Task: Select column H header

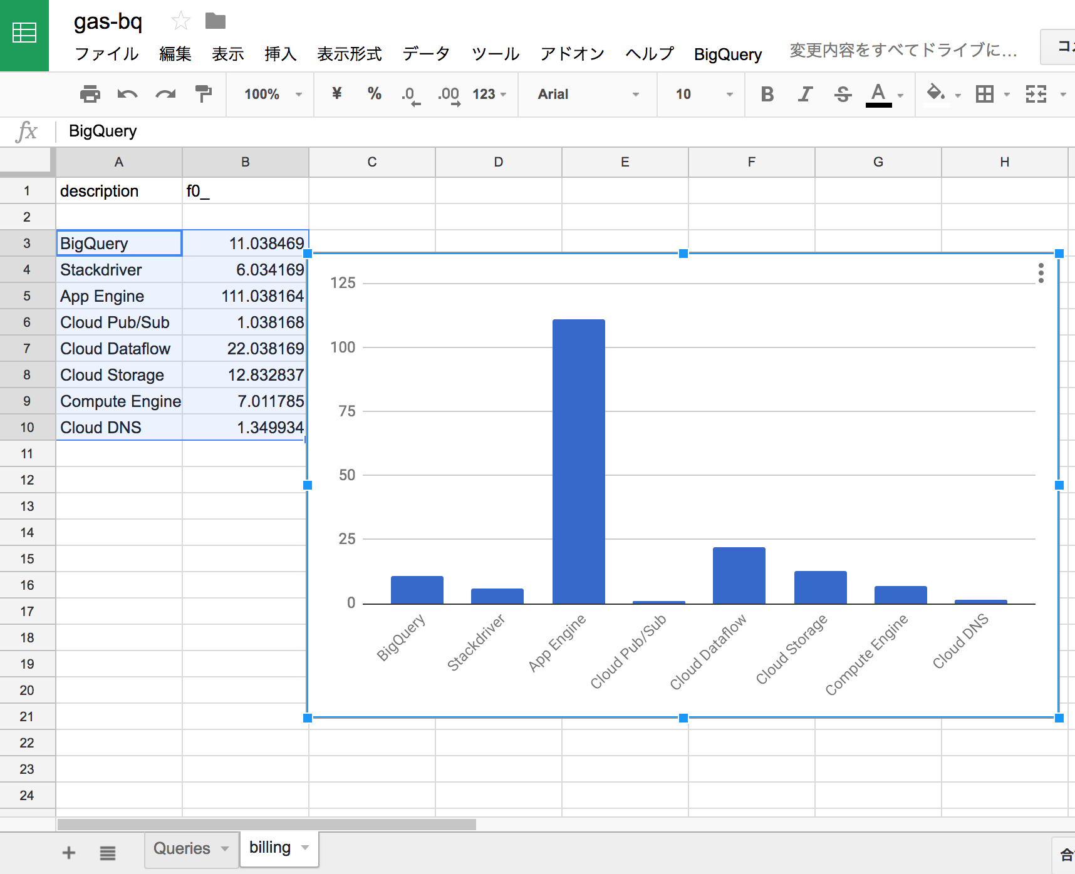Action: click(x=1005, y=162)
